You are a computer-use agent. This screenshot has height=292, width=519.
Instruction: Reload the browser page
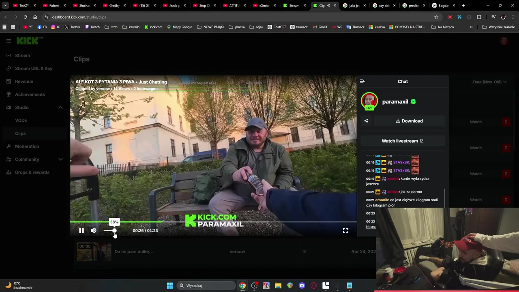pyautogui.click(x=25, y=17)
